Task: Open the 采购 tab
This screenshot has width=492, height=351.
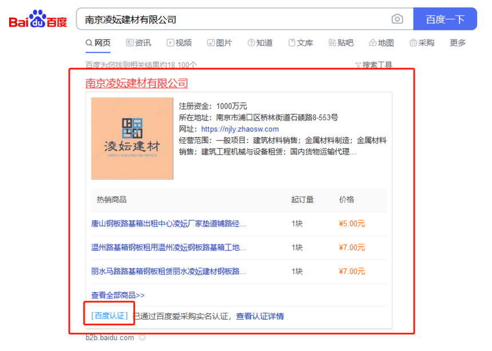Action: [422, 43]
